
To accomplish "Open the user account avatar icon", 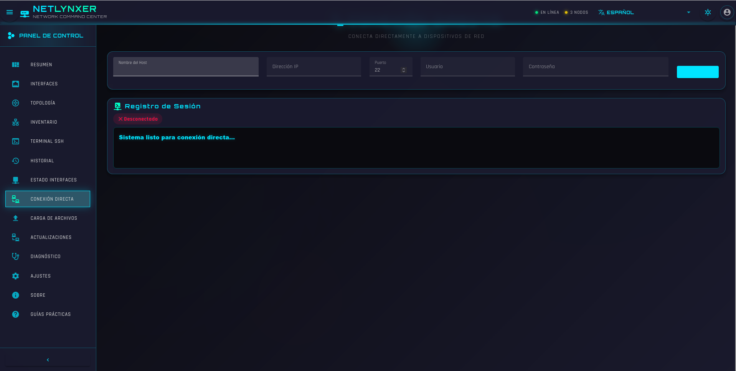I will pyautogui.click(x=727, y=12).
